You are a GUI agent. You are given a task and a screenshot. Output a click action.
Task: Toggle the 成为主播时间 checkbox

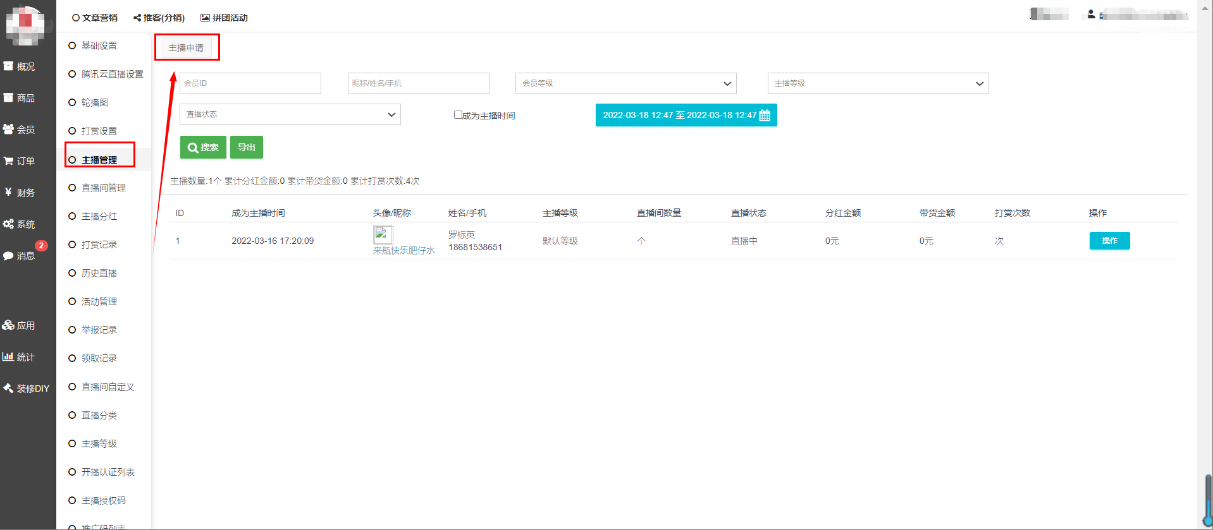click(x=458, y=115)
